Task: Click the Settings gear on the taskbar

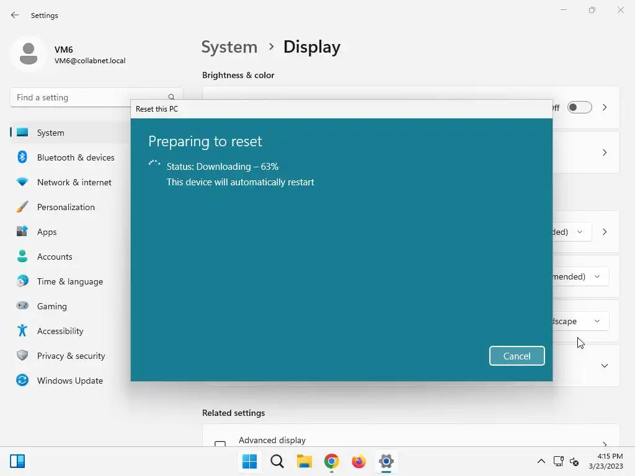Action: pyautogui.click(x=386, y=461)
